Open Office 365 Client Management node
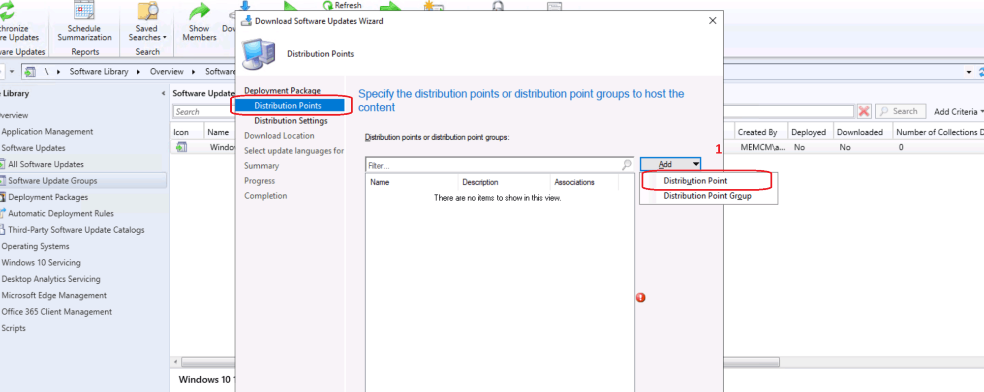 [57, 311]
